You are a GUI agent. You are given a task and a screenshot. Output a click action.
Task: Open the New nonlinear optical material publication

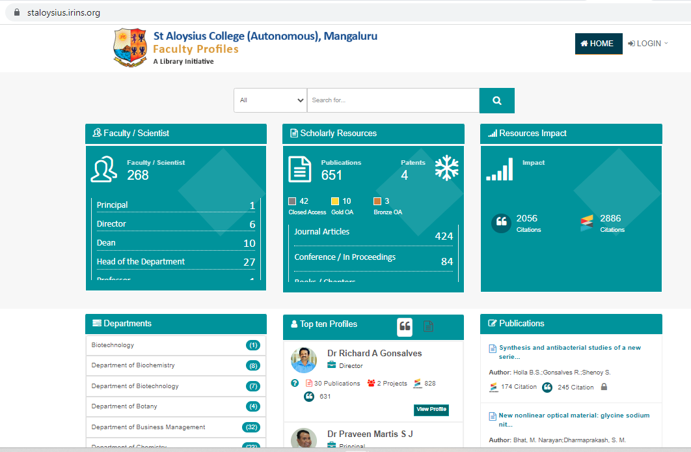click(x=575, y=420)
